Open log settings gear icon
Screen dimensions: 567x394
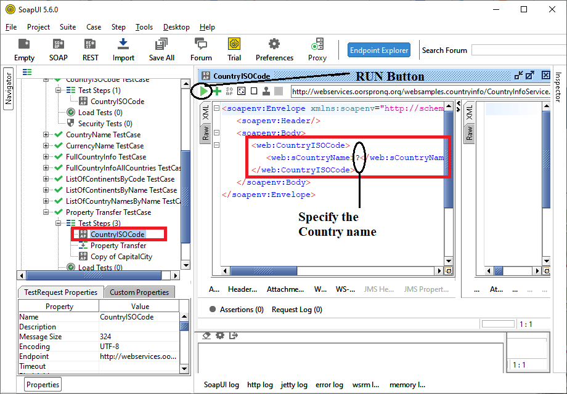(220, 336)
